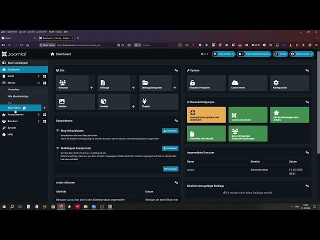
Task: Install the Blog-Beispieldaten sample data
Action: click(170, 131)
